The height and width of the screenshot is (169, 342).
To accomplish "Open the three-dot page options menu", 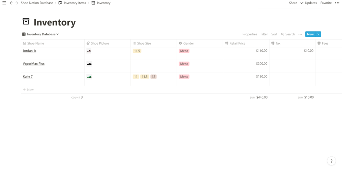I will (337, 3).
